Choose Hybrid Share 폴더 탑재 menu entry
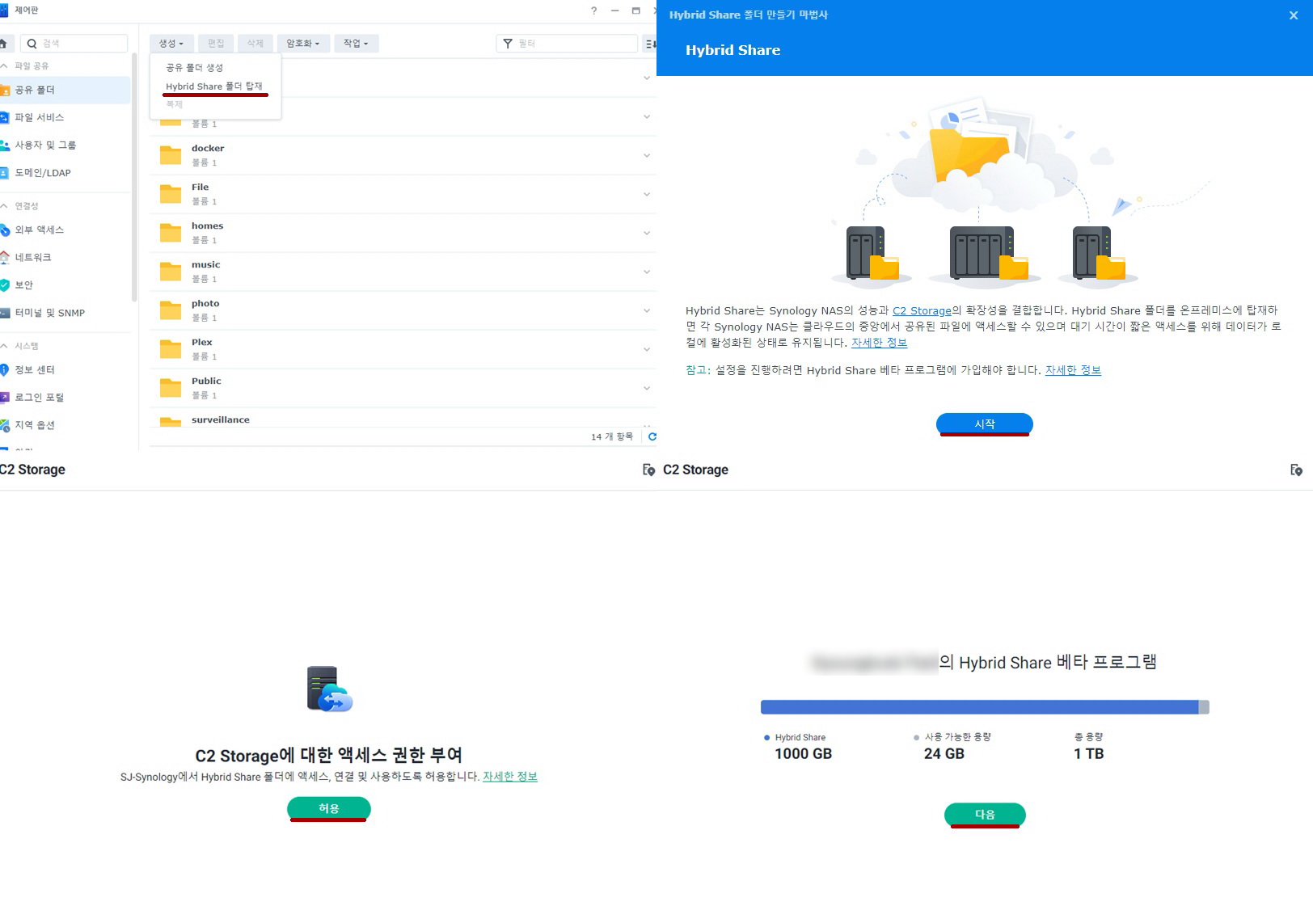Image resolution: width=1313 pixels, height=902 pixels. point(214,86)
